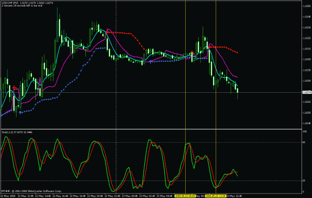Click the '23 May 00:45' time axis label
312x198 pixels.
click(129, 196)
